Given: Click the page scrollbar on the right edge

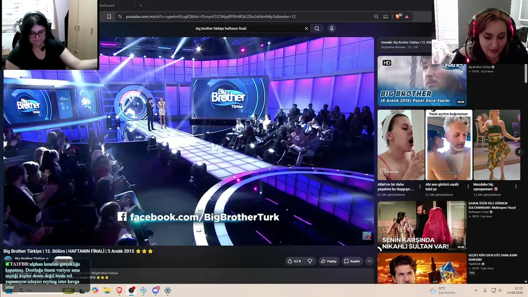Looking at the screenshot, I should pyautogui.click(x=526, y=74).
